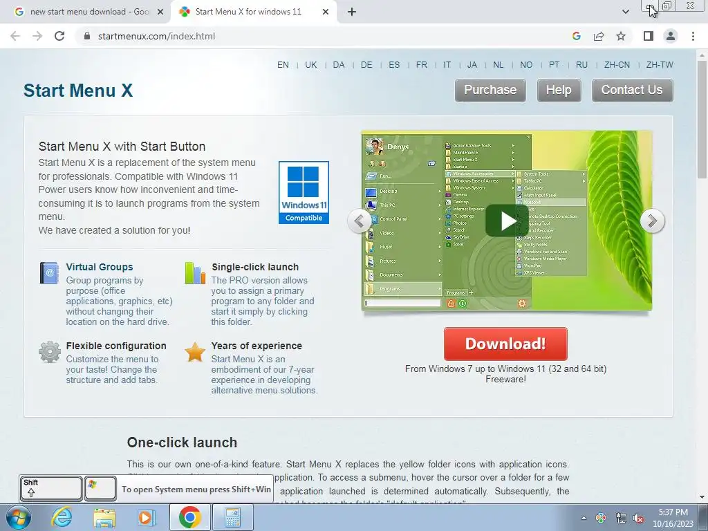This screenshot has width=708, height=531.
Task: Show next slide with right arrow
Action: point(652,221)
